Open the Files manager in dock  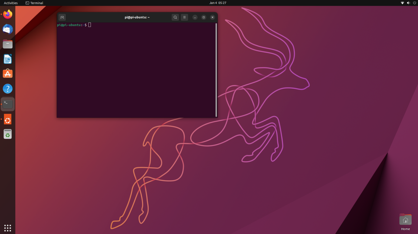click(x=8, y=44)
